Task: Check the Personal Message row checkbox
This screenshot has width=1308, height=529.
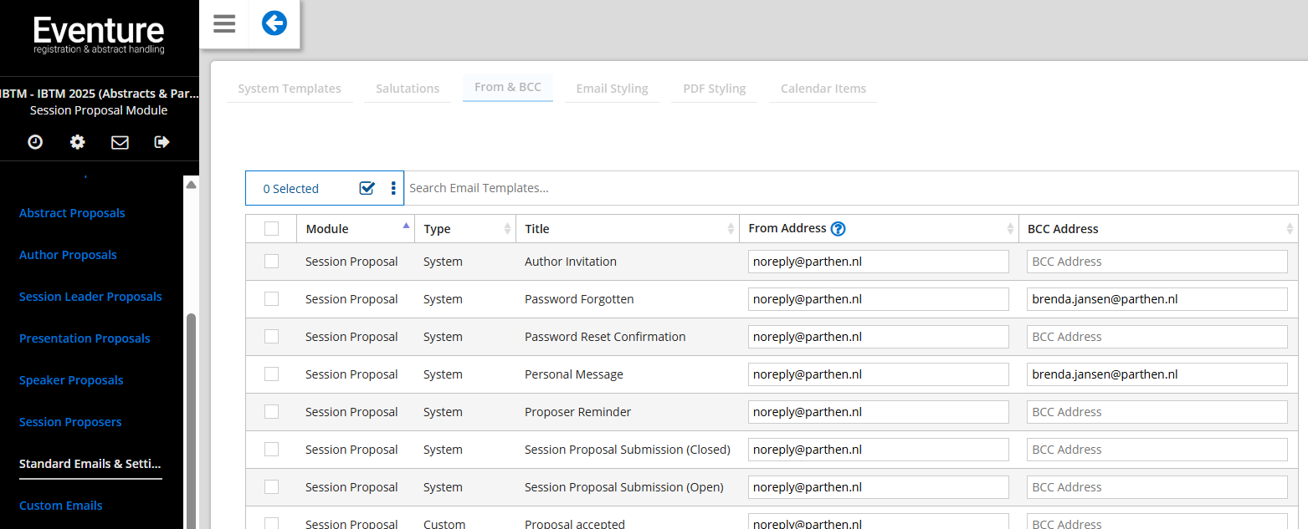Action: [271, 374]
